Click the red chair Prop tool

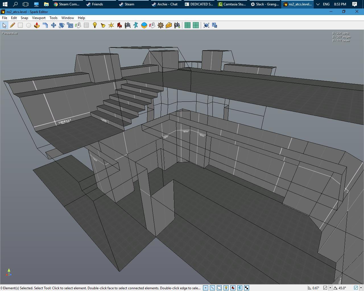[119, 25]
